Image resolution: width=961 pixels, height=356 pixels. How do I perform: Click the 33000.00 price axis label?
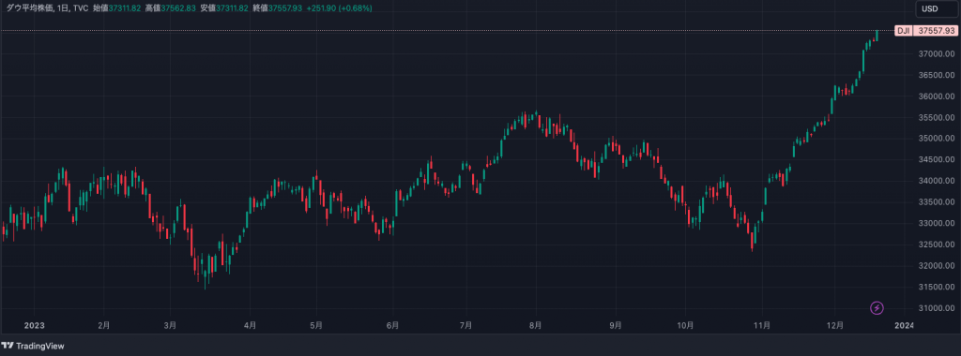pos(936,223)
